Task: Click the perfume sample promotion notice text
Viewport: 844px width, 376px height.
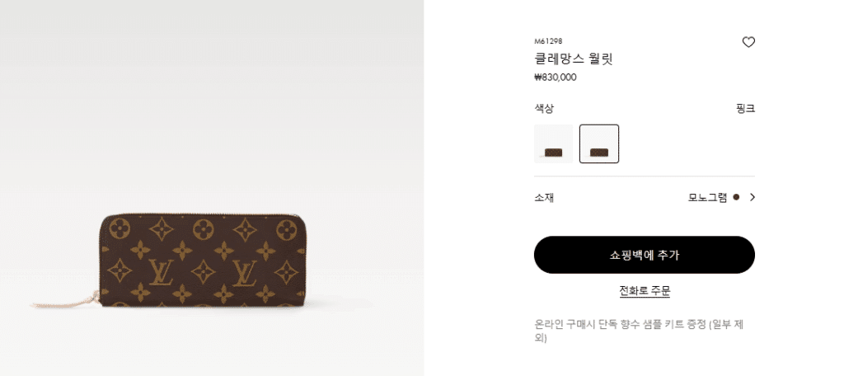Action: 639,331
